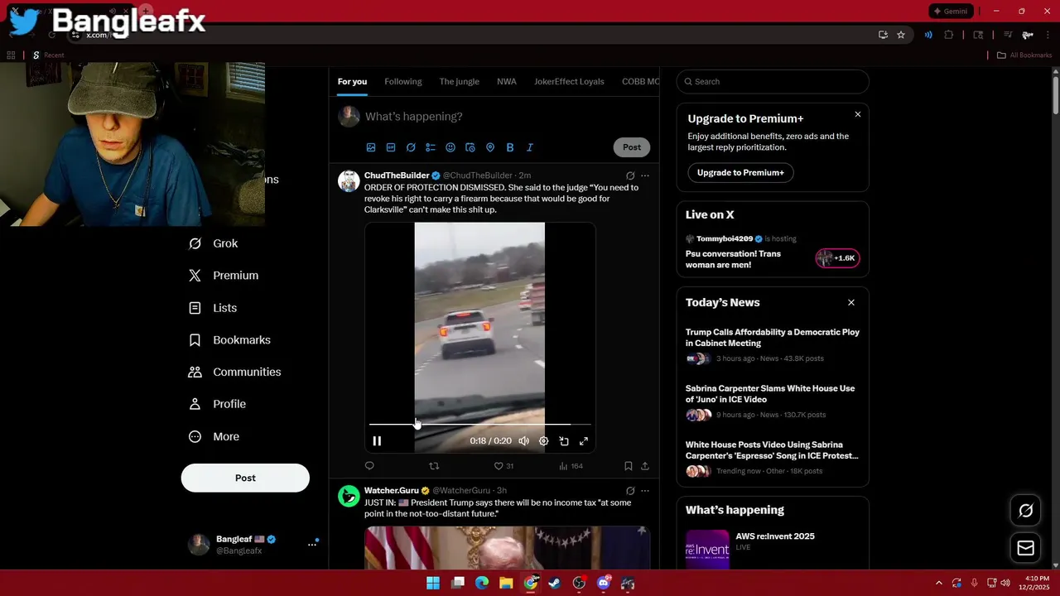The image size is (1060, 596).
Task: Open Sabrina Carpenter Slams White House story
Action: point(773,401)
